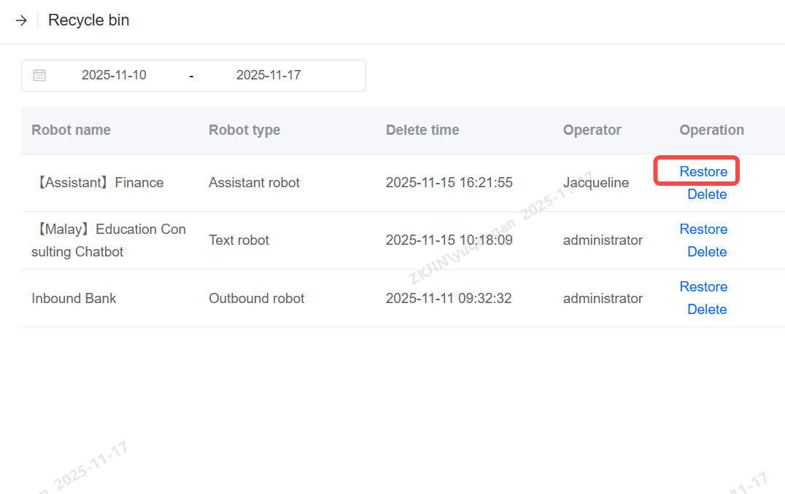
Task: Restore the Malay Education Consulting Chatbot
Action: pos(703,229)
